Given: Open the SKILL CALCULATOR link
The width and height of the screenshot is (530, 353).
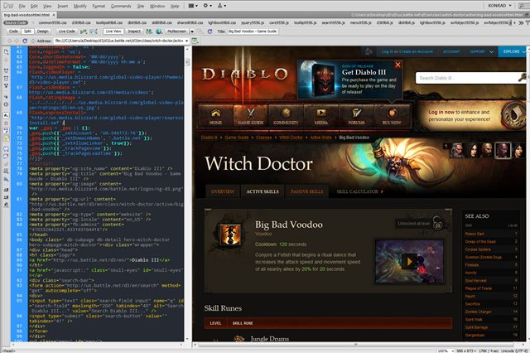Looking at the screenshot, I should pos(359,191).
